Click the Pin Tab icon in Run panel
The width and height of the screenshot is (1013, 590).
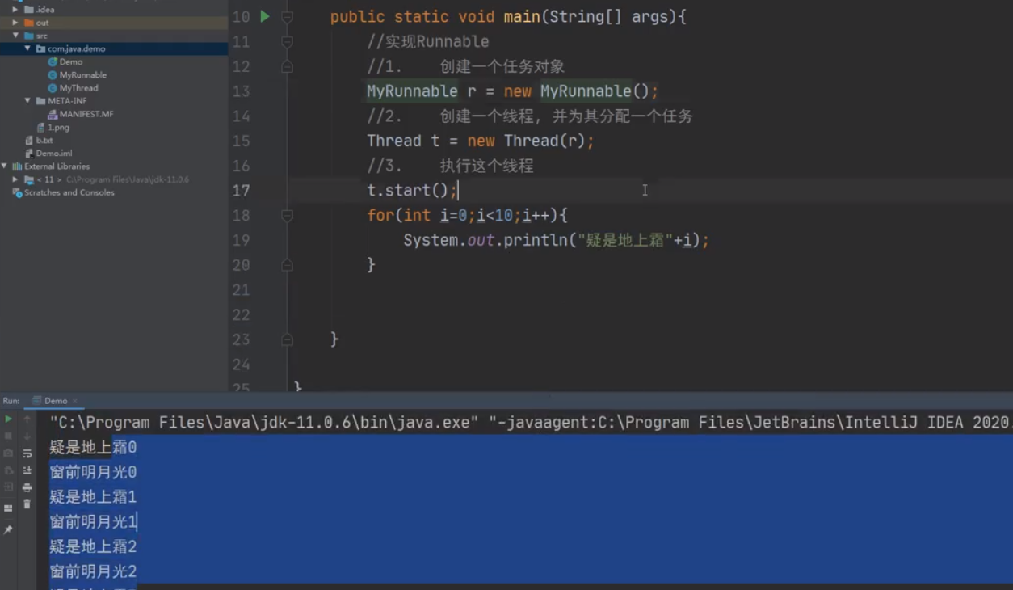(9, 530)
